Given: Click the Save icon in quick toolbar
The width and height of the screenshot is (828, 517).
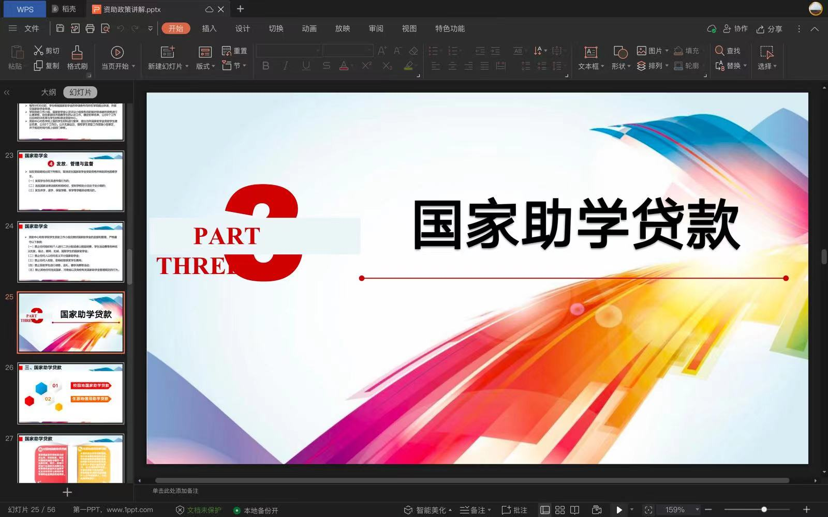Looking at the screenshot, I should click(60, 28).
